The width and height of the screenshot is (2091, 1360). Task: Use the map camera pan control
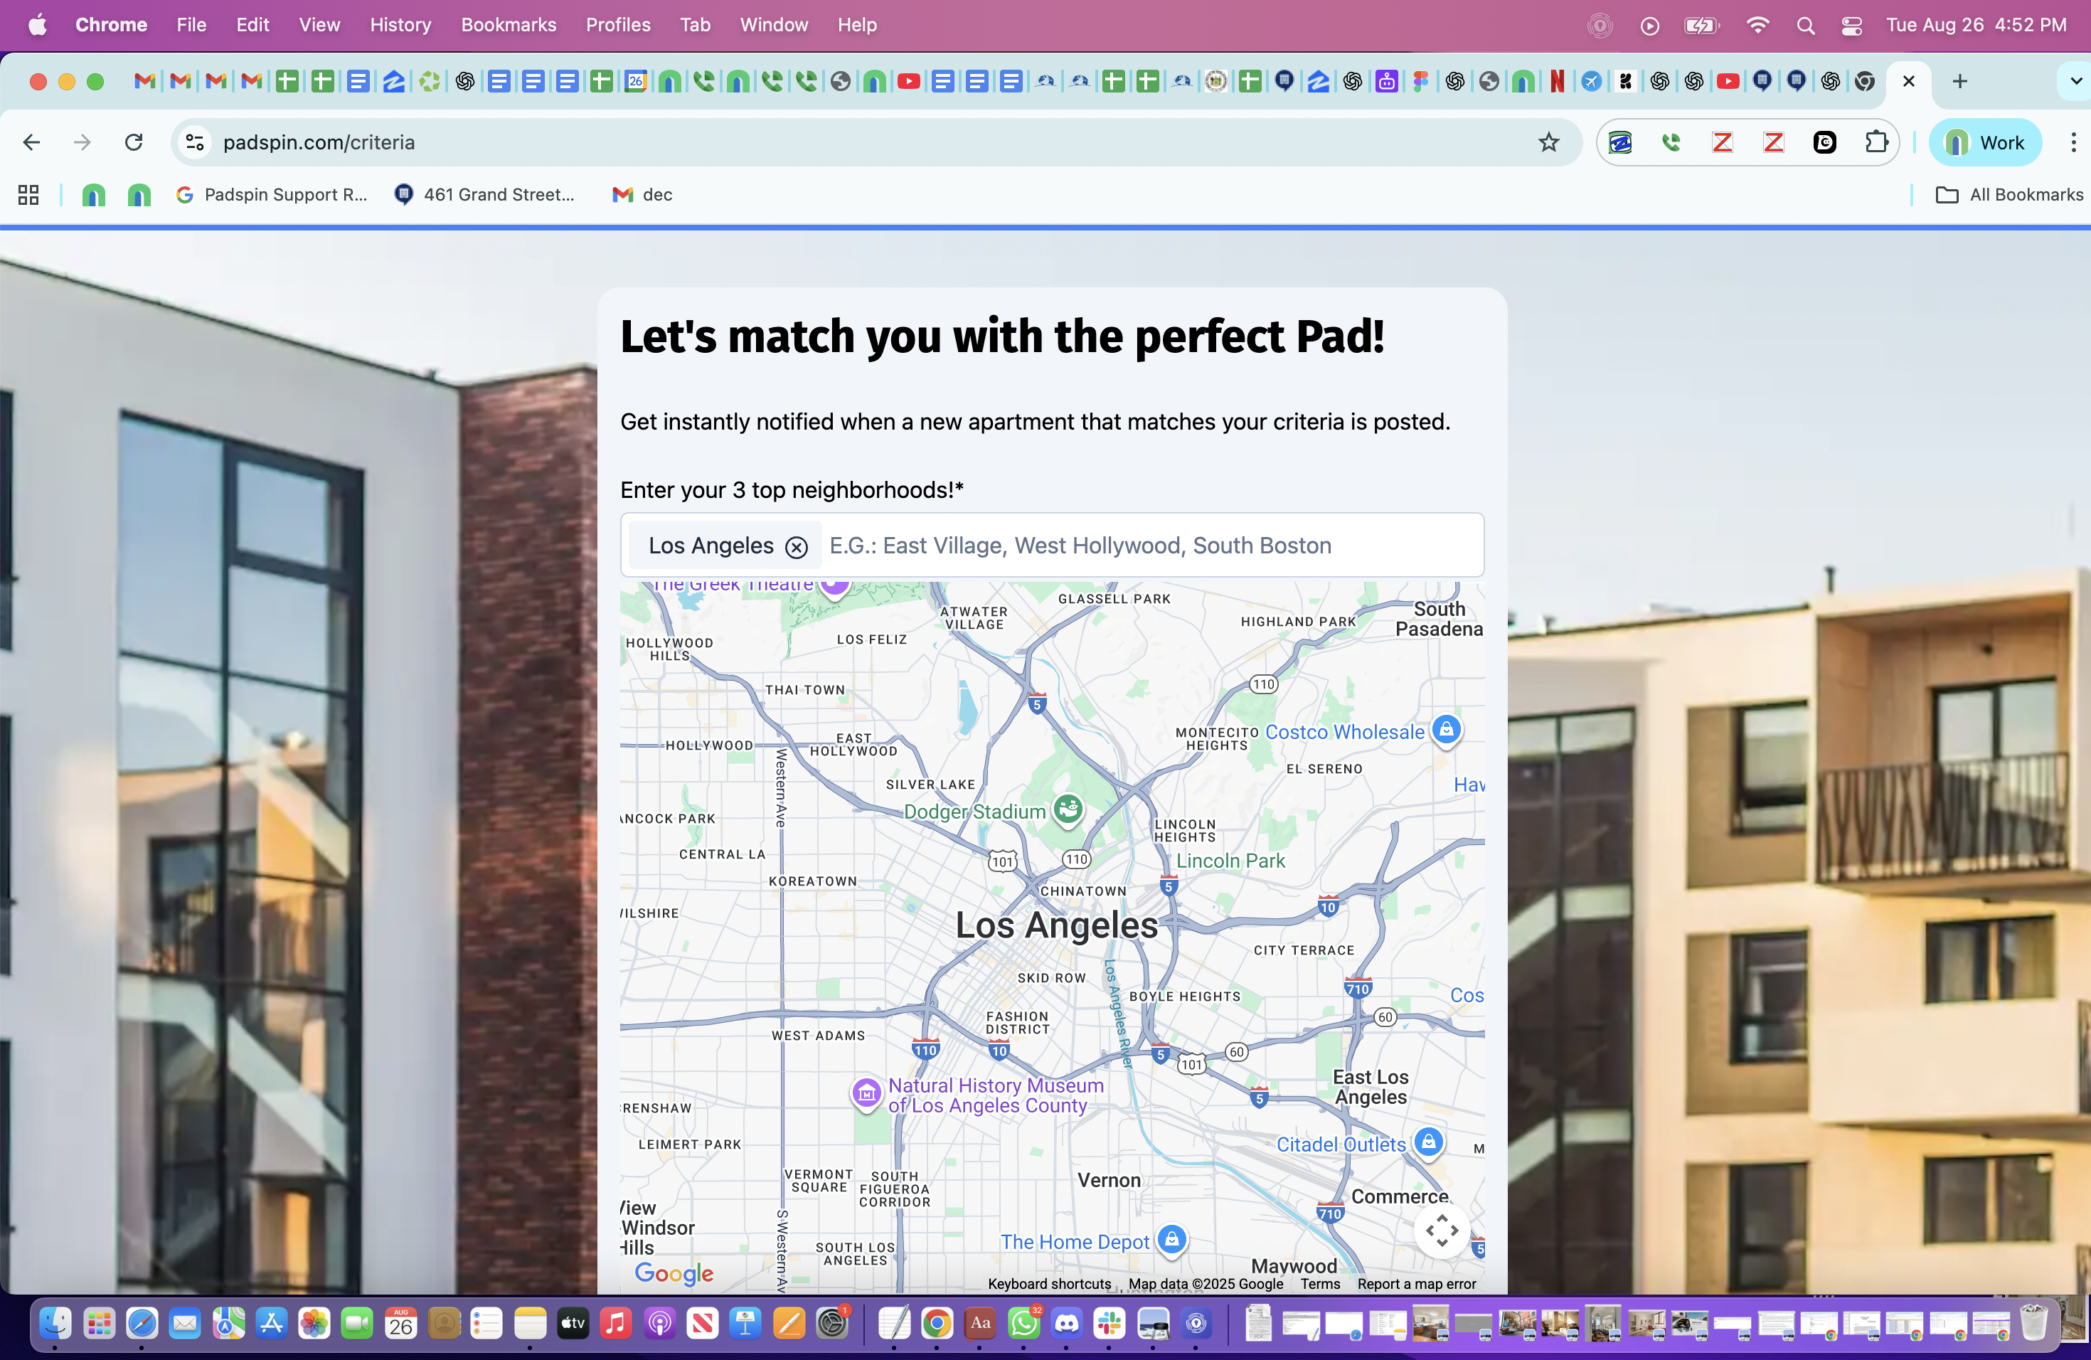coord(1442,1230)
